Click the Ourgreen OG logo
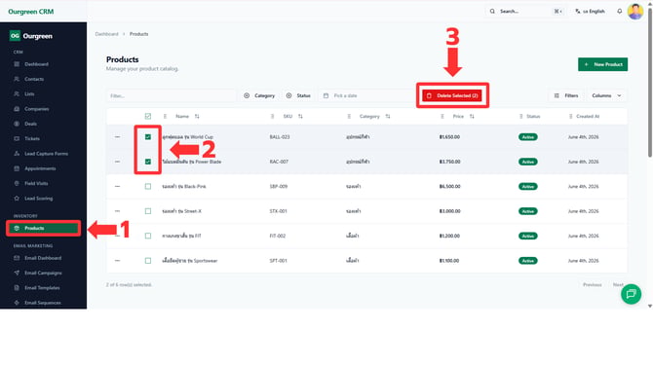This screenshot has width=653, height=366. tap(15, 36)
